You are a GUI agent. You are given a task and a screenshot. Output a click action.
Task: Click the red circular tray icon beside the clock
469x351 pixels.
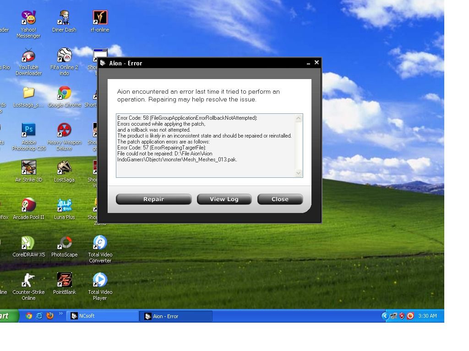410,316
